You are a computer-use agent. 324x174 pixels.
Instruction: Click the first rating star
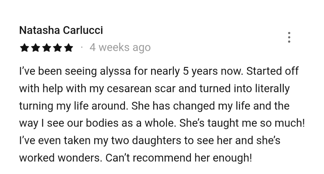click(25, 47)
